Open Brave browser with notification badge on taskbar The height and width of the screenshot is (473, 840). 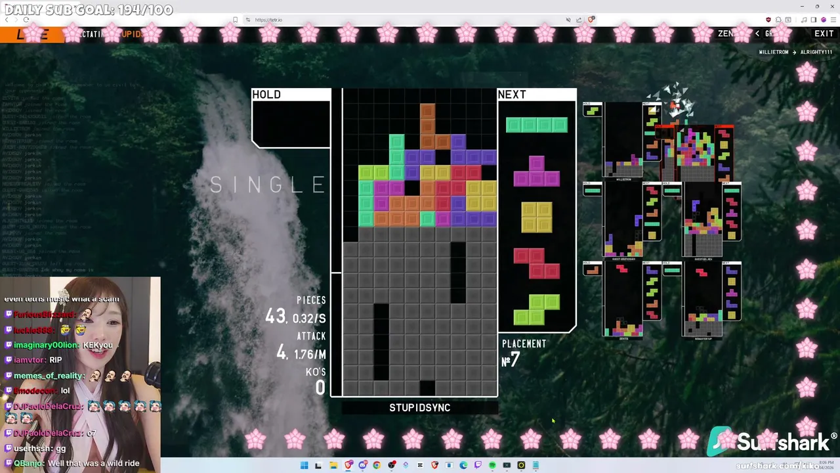pyautogui.click(x=348, y=465)
